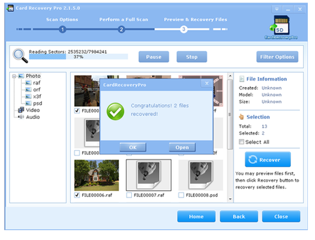Select the psd file type entry
Image resolution: width=315 pixels, height=240 pixels.
tap(37, 103)
